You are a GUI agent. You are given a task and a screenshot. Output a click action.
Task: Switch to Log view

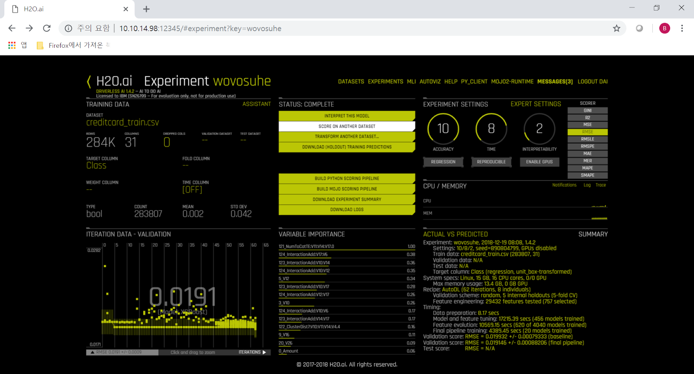tap(587, 185)
